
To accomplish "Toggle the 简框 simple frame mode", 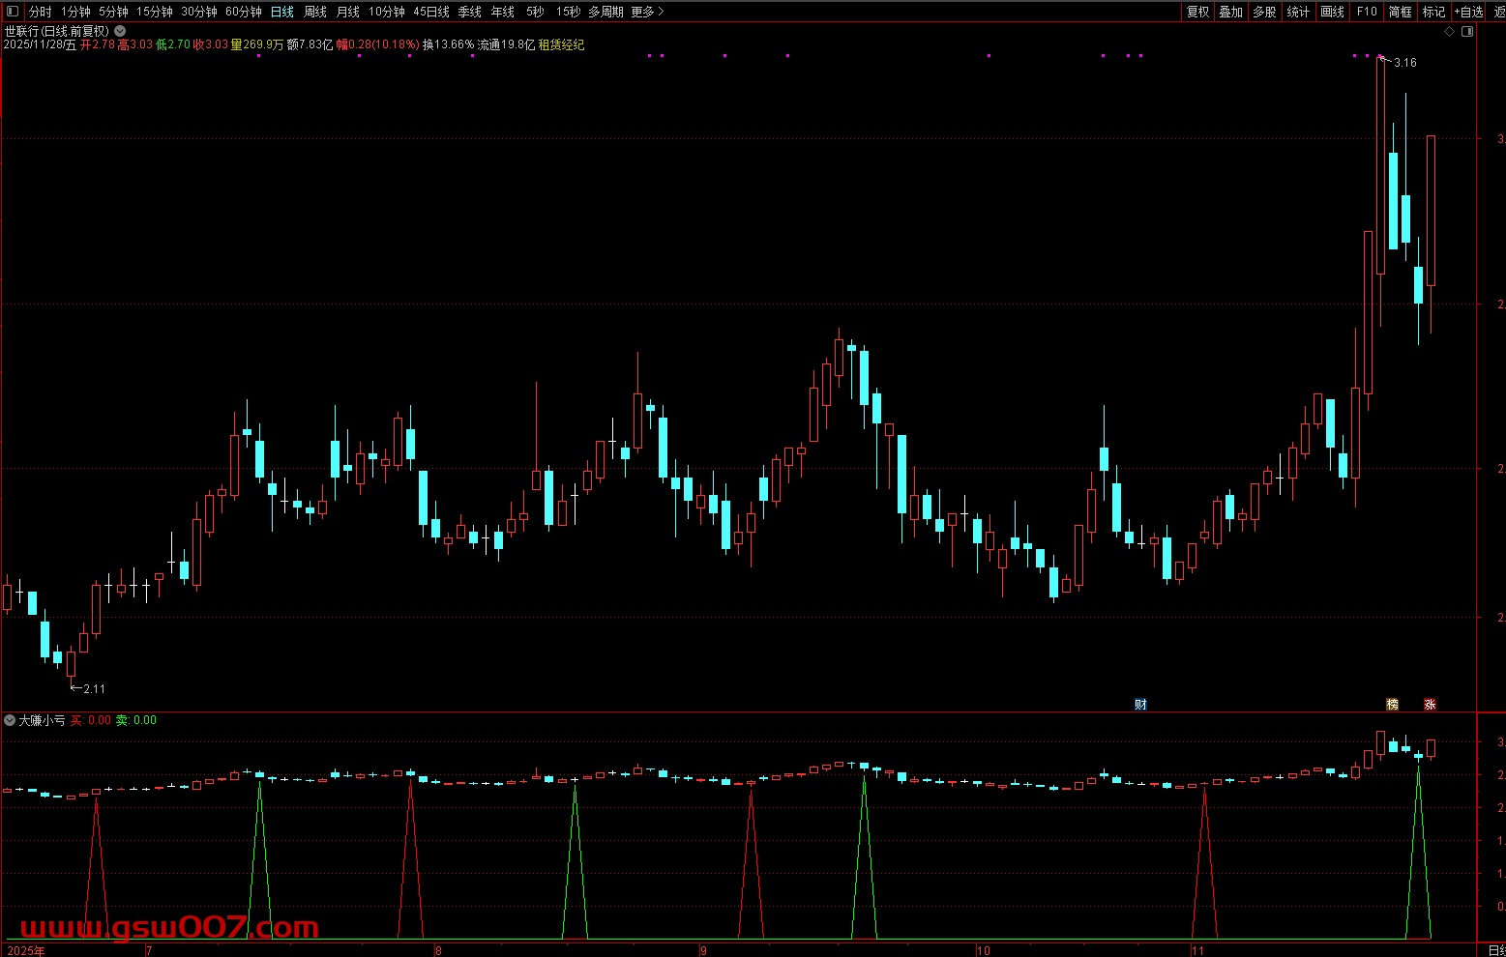I will (1400, 12).
